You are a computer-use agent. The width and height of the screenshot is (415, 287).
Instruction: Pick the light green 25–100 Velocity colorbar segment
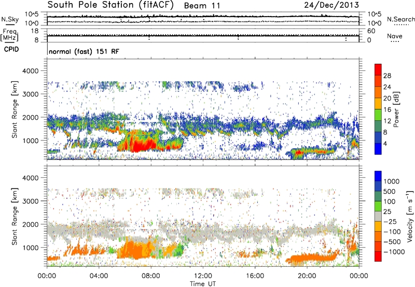tap(378, 207)
